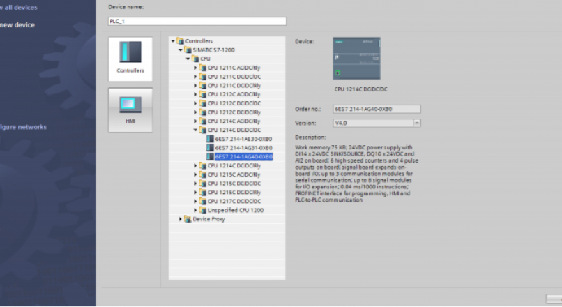Image resolution: width=562 pixels, height=307 pixels.
Task: Click module icon of 6ES7 214-1AE30-0XB0
Action: 211,139
